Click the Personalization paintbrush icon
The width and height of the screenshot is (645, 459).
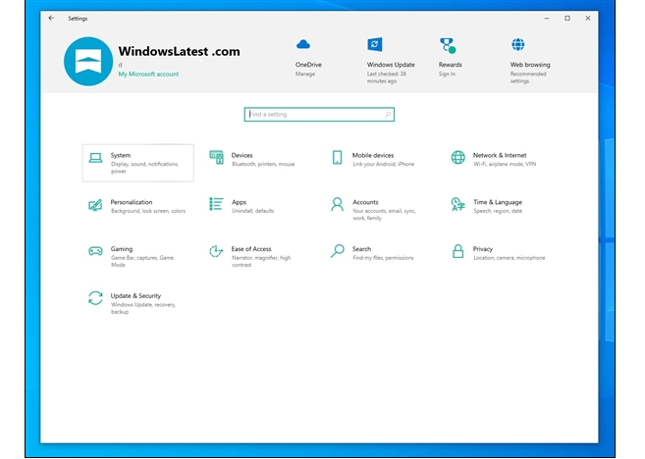click(x=95, y=205)
